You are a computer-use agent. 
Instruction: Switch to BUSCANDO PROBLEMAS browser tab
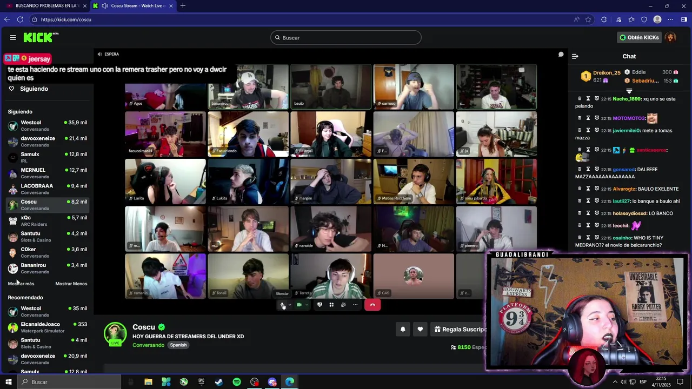click(x=45, y=6)
